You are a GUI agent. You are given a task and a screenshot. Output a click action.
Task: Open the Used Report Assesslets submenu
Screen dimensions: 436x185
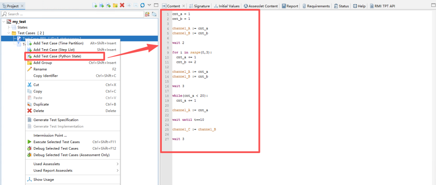pos(73,170)
